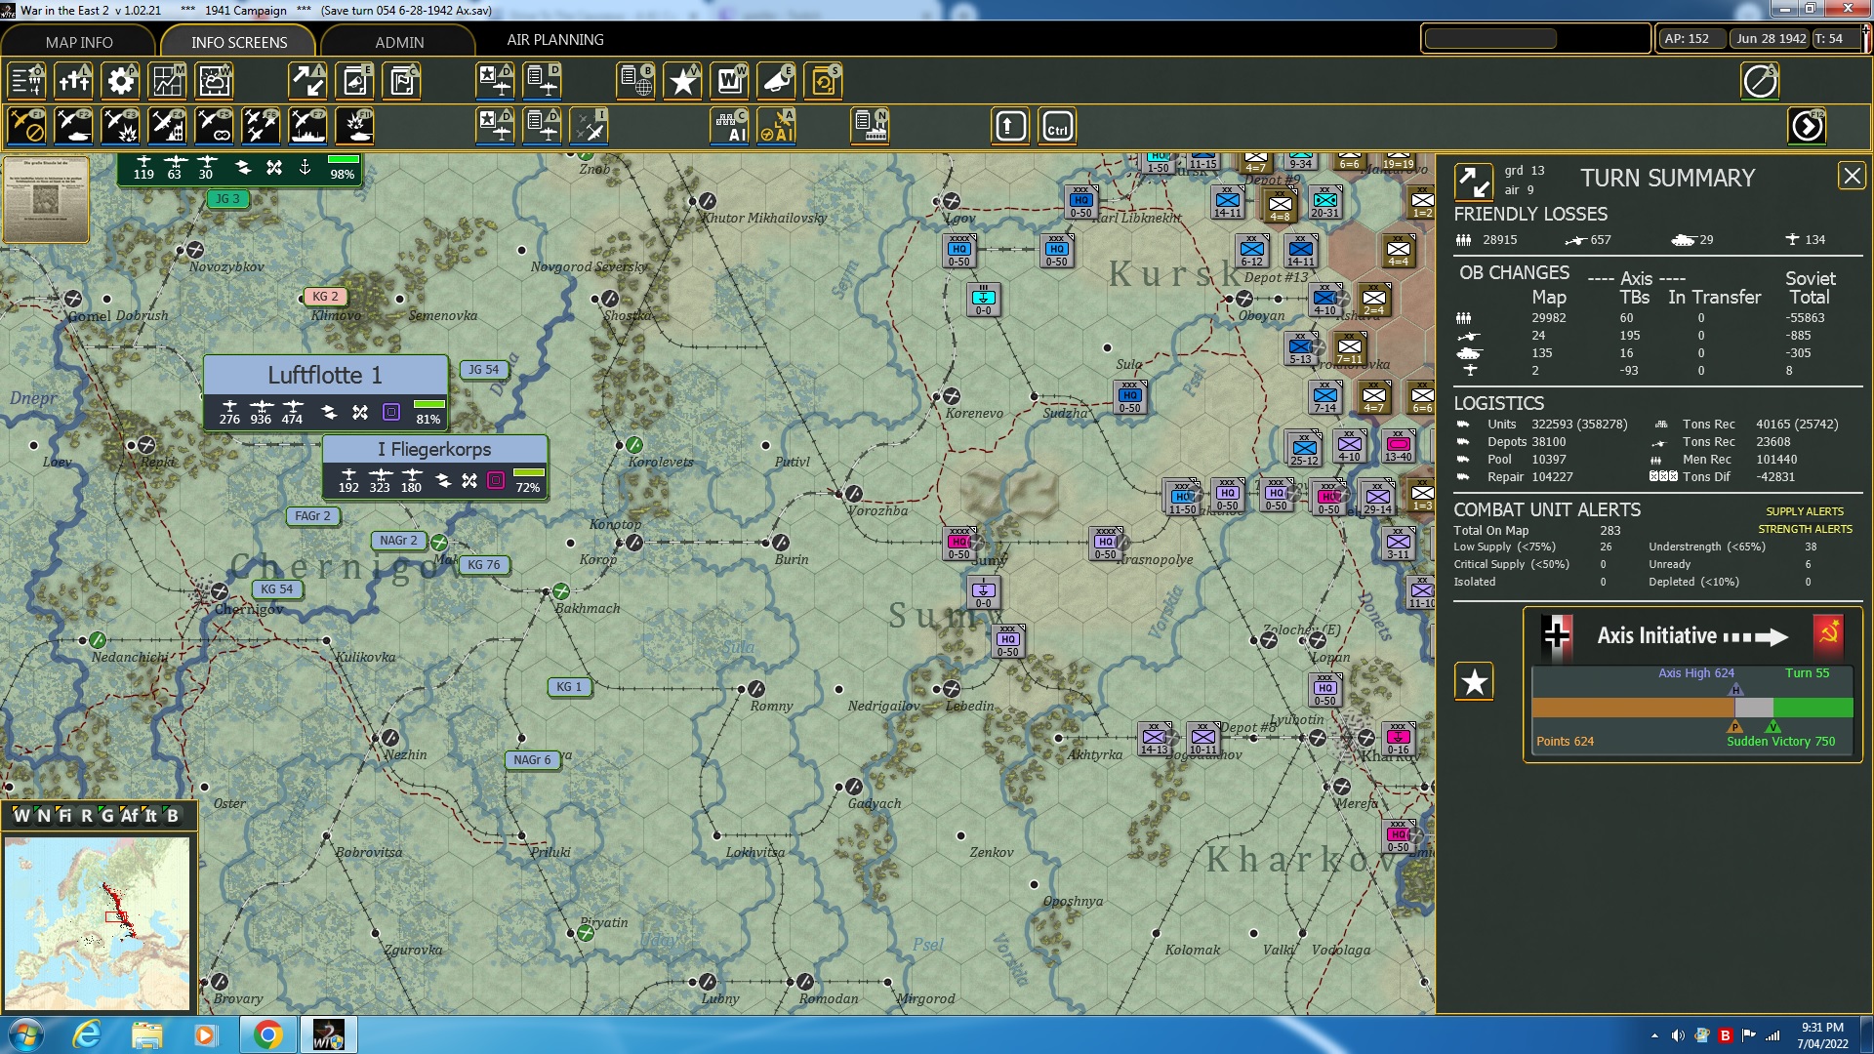The height and width of the screenshot is (1054, 1874).
Task: Select the F1 no-air-mission mode icon
Action: pos(26,127)
